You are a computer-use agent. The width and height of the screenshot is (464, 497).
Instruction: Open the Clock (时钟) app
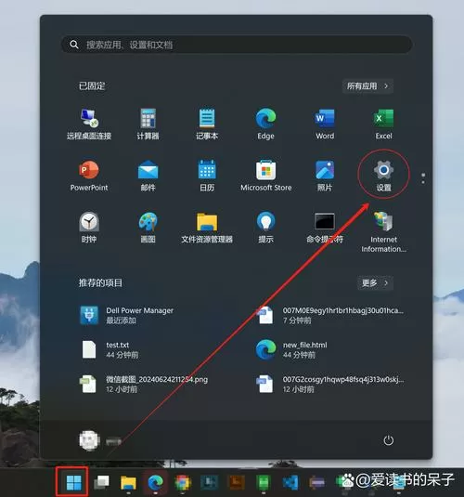(x=89, y=228)
